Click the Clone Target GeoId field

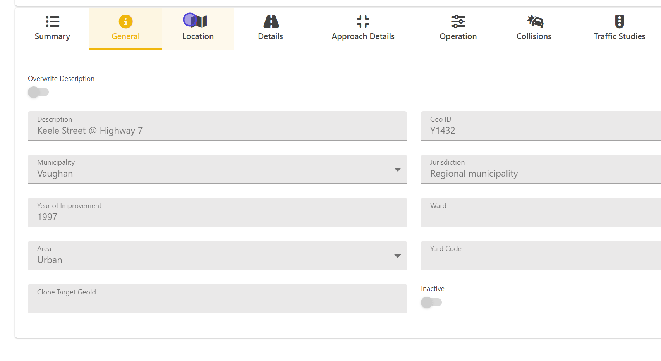217,299
